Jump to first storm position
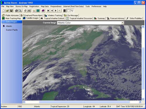 click(x=48, y=11)
